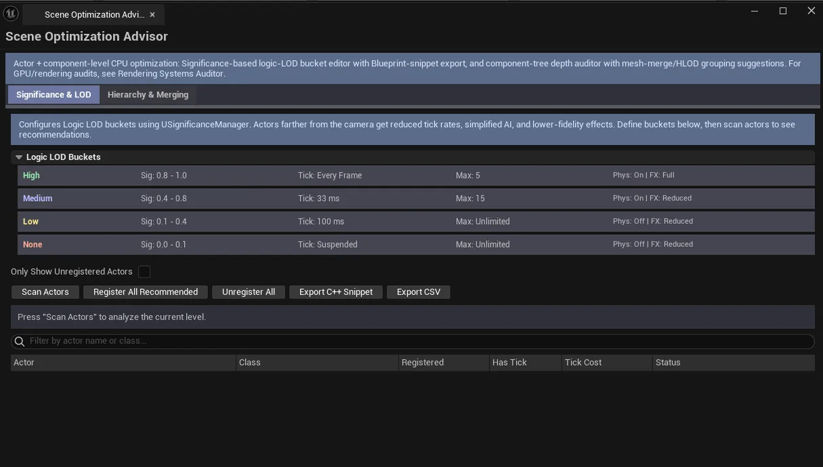The image size is (823, 467).
Task: Select the Low bucket name
Action: pos(30,221)
